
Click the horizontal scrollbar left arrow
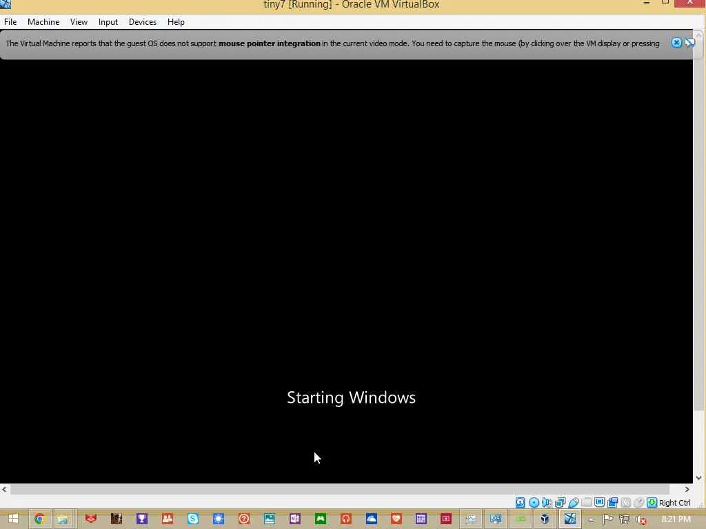click(4, 489)
